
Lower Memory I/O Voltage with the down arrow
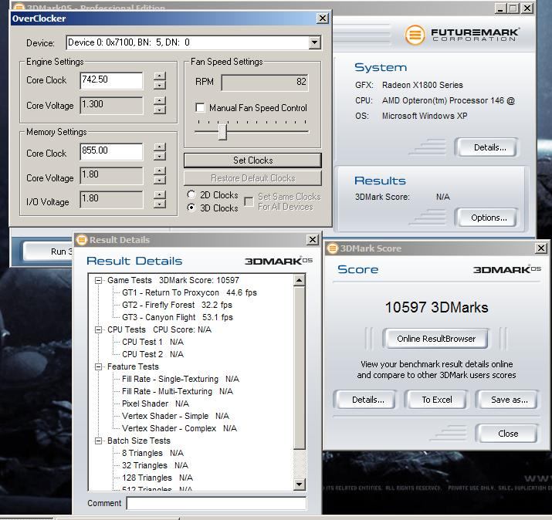[160, 204]
